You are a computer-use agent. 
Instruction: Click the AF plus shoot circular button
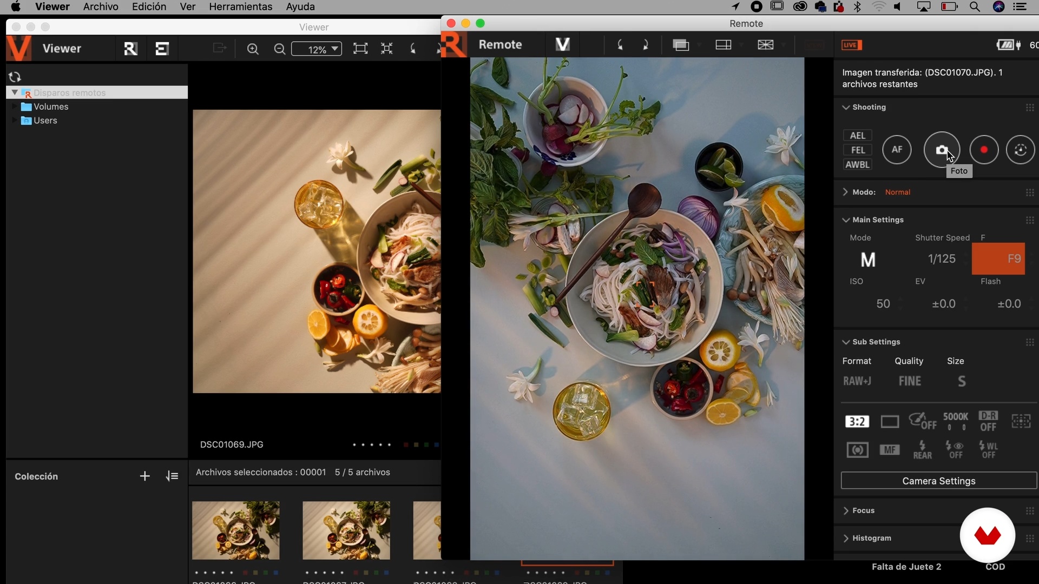click(x=1021, y=150)
